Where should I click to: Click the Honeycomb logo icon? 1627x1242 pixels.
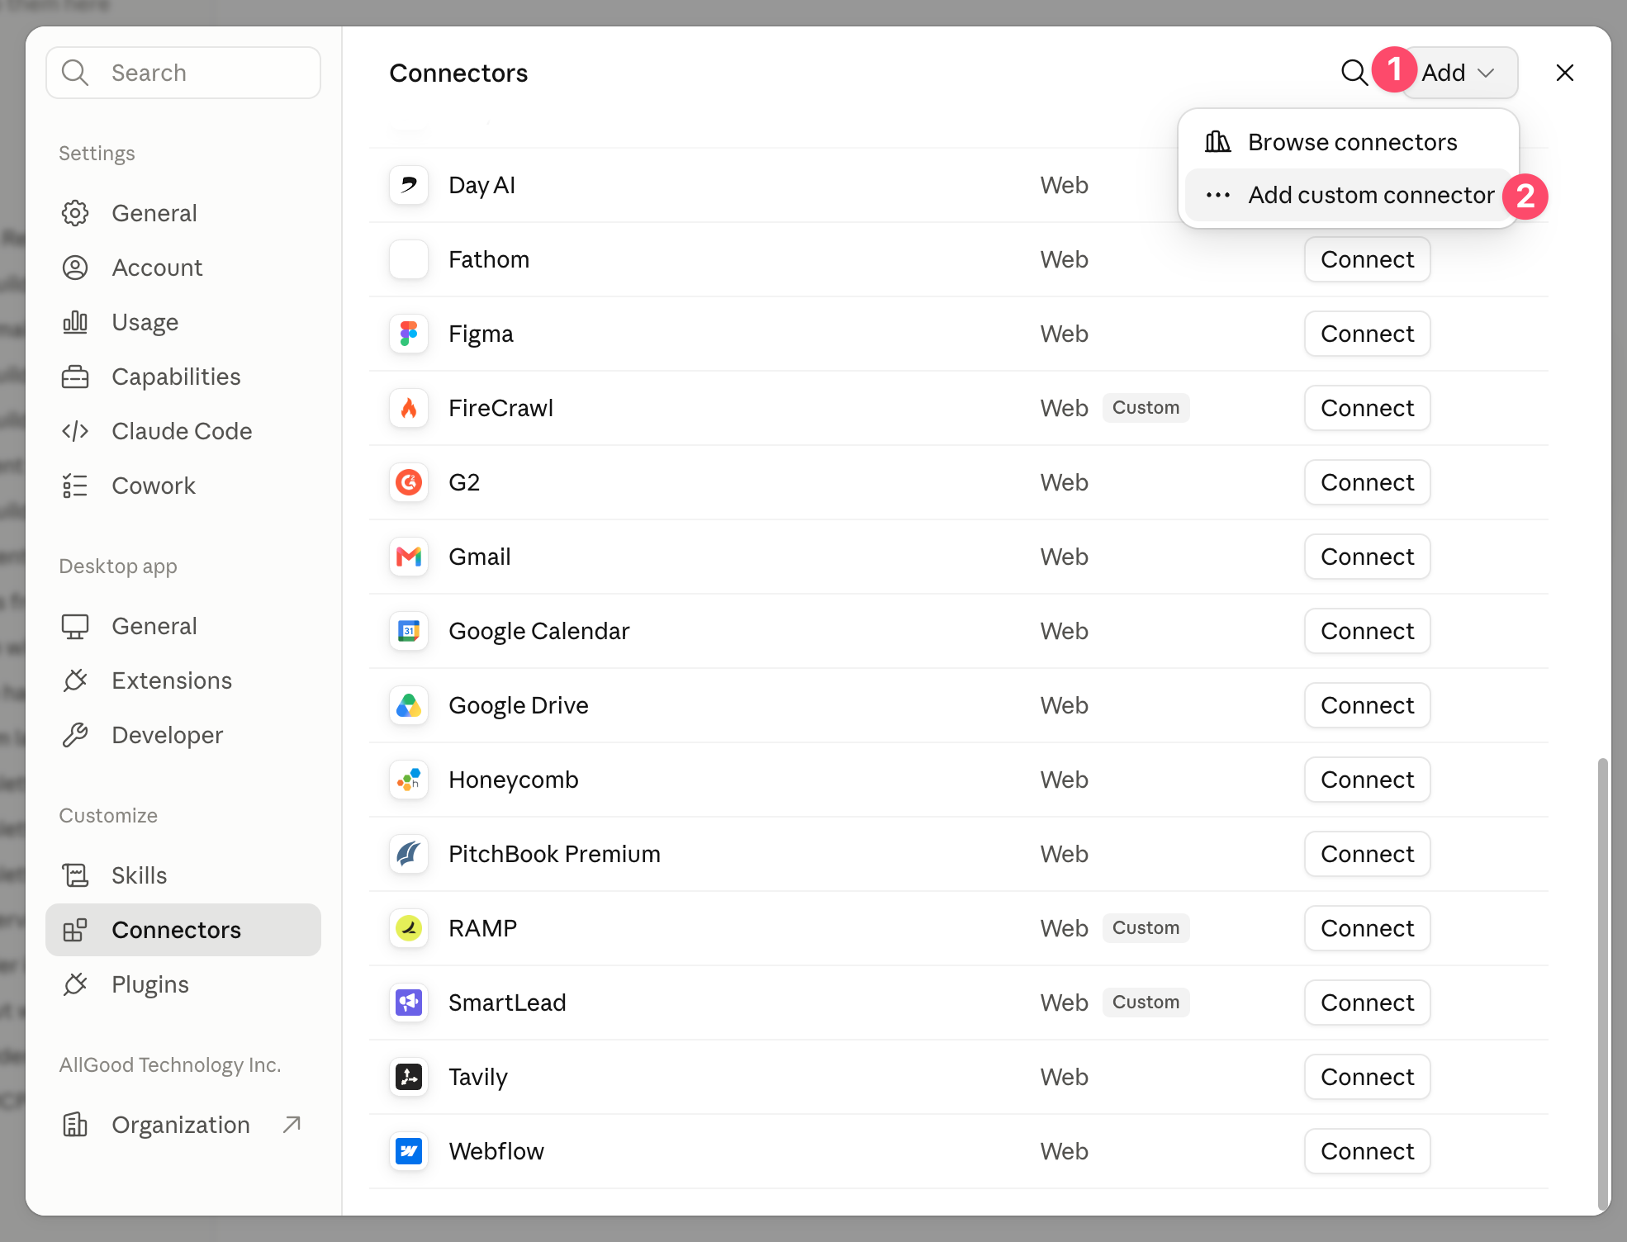[x=409, y=780]
